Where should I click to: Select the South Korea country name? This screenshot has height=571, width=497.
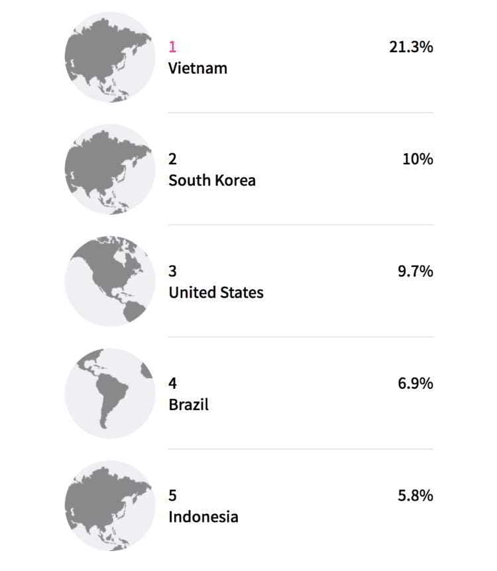(211, 180)
